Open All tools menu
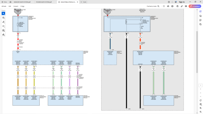 4,6
